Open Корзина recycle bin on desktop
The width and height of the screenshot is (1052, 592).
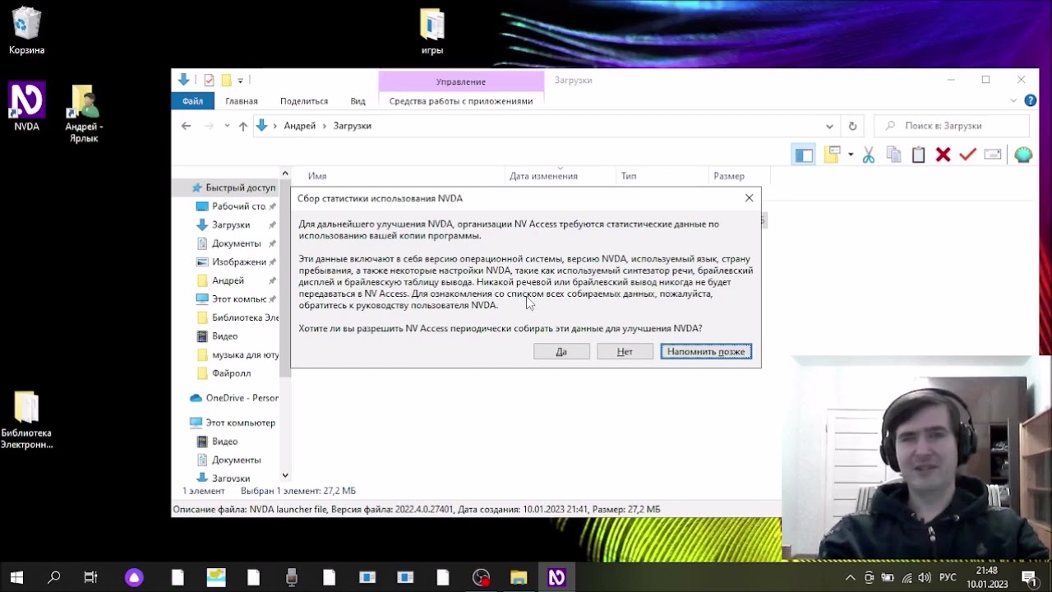point(26,31)
